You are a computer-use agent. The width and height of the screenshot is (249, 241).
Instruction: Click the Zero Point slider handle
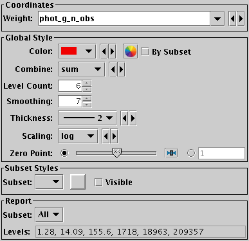(116, 153)
